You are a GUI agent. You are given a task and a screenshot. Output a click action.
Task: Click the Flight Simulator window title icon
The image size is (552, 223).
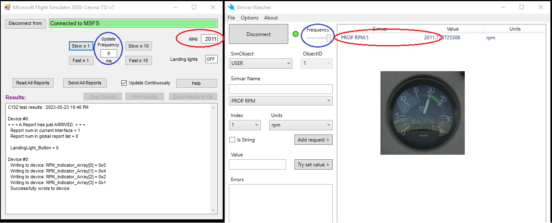point(7,7)
